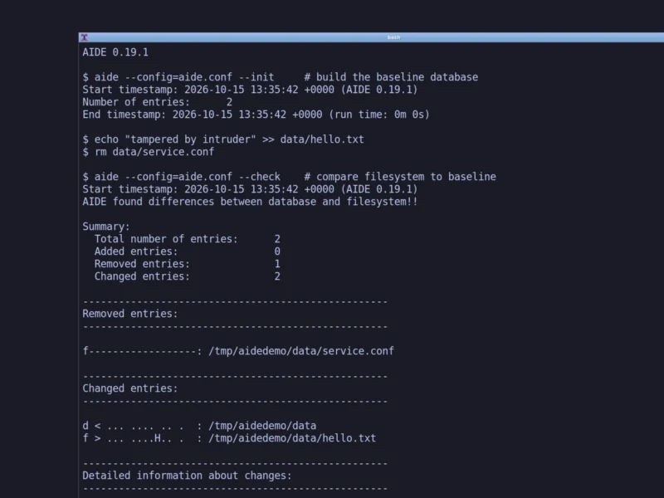This screenshot has height=498, width=664.
Task: Click the echo "tampered by intruder" command
Action: tap(223, 139)
